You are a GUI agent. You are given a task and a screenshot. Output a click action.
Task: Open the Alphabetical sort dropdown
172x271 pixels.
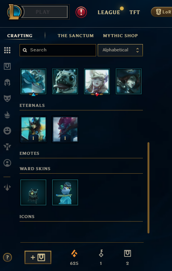click(120, 50)
